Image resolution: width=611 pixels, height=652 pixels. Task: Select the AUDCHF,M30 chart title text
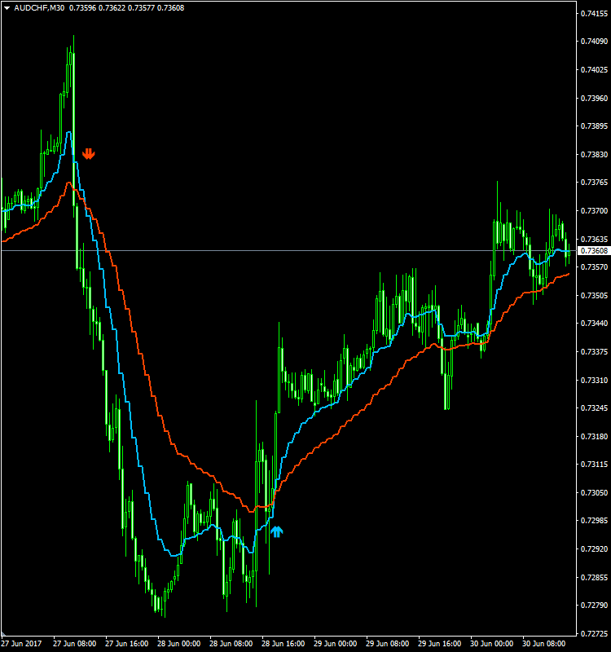tap(39, 8)
